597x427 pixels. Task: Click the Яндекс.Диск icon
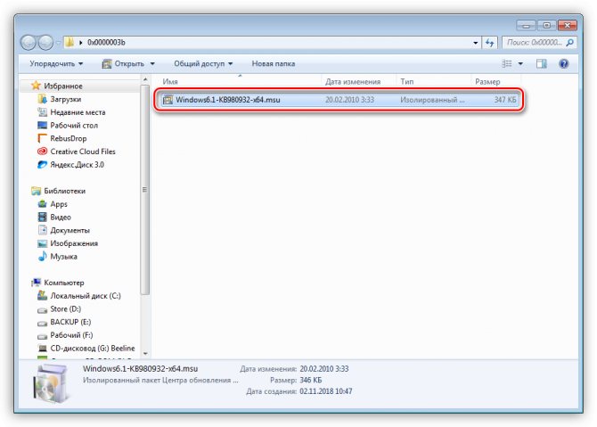42,165
